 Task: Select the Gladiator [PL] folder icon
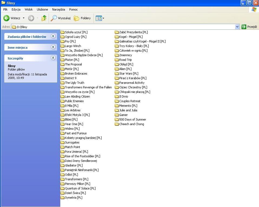coord(62,165)
